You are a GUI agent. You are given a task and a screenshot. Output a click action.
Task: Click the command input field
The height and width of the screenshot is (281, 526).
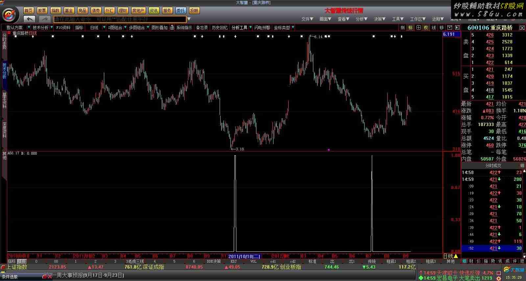(x=120, y=19)
